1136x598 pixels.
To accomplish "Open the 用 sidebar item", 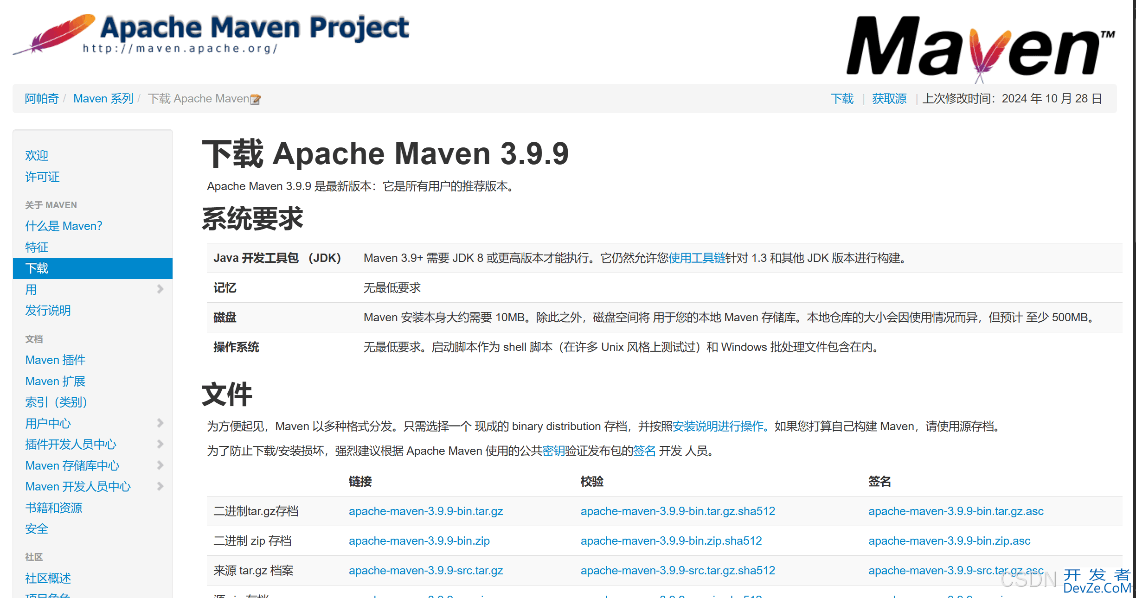I will pos(31,290).
